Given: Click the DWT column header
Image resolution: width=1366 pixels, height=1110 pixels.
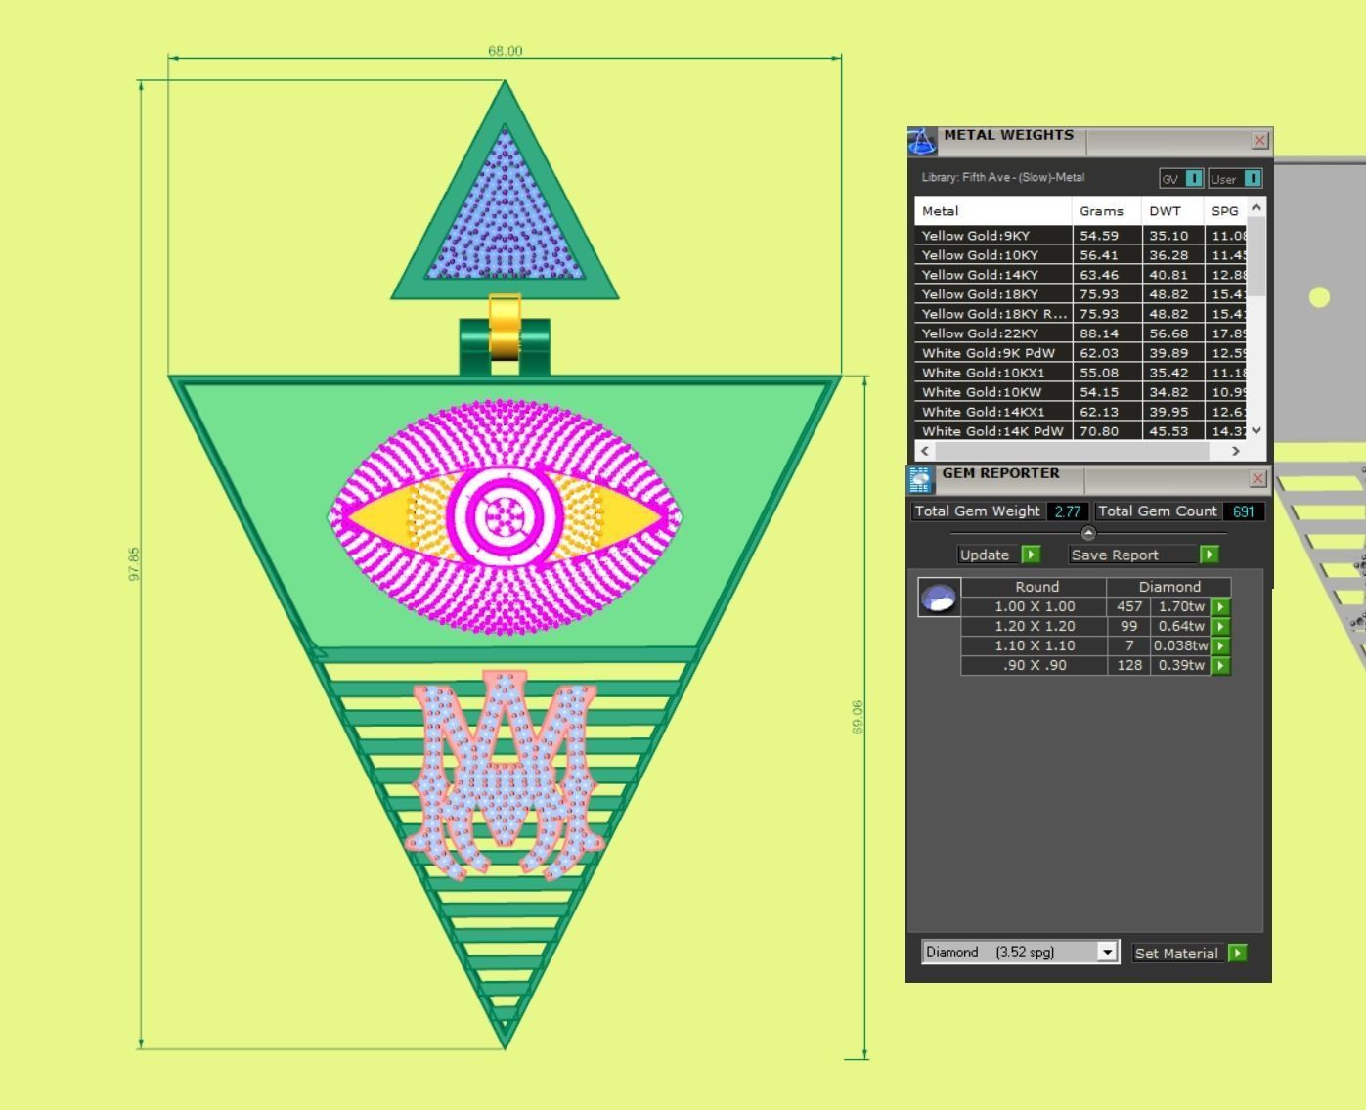Looking at the screenshot, I should 1173,211.
